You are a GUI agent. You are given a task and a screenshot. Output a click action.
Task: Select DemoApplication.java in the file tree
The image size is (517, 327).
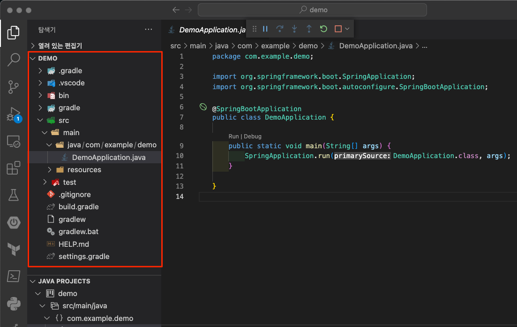point(95,157)
